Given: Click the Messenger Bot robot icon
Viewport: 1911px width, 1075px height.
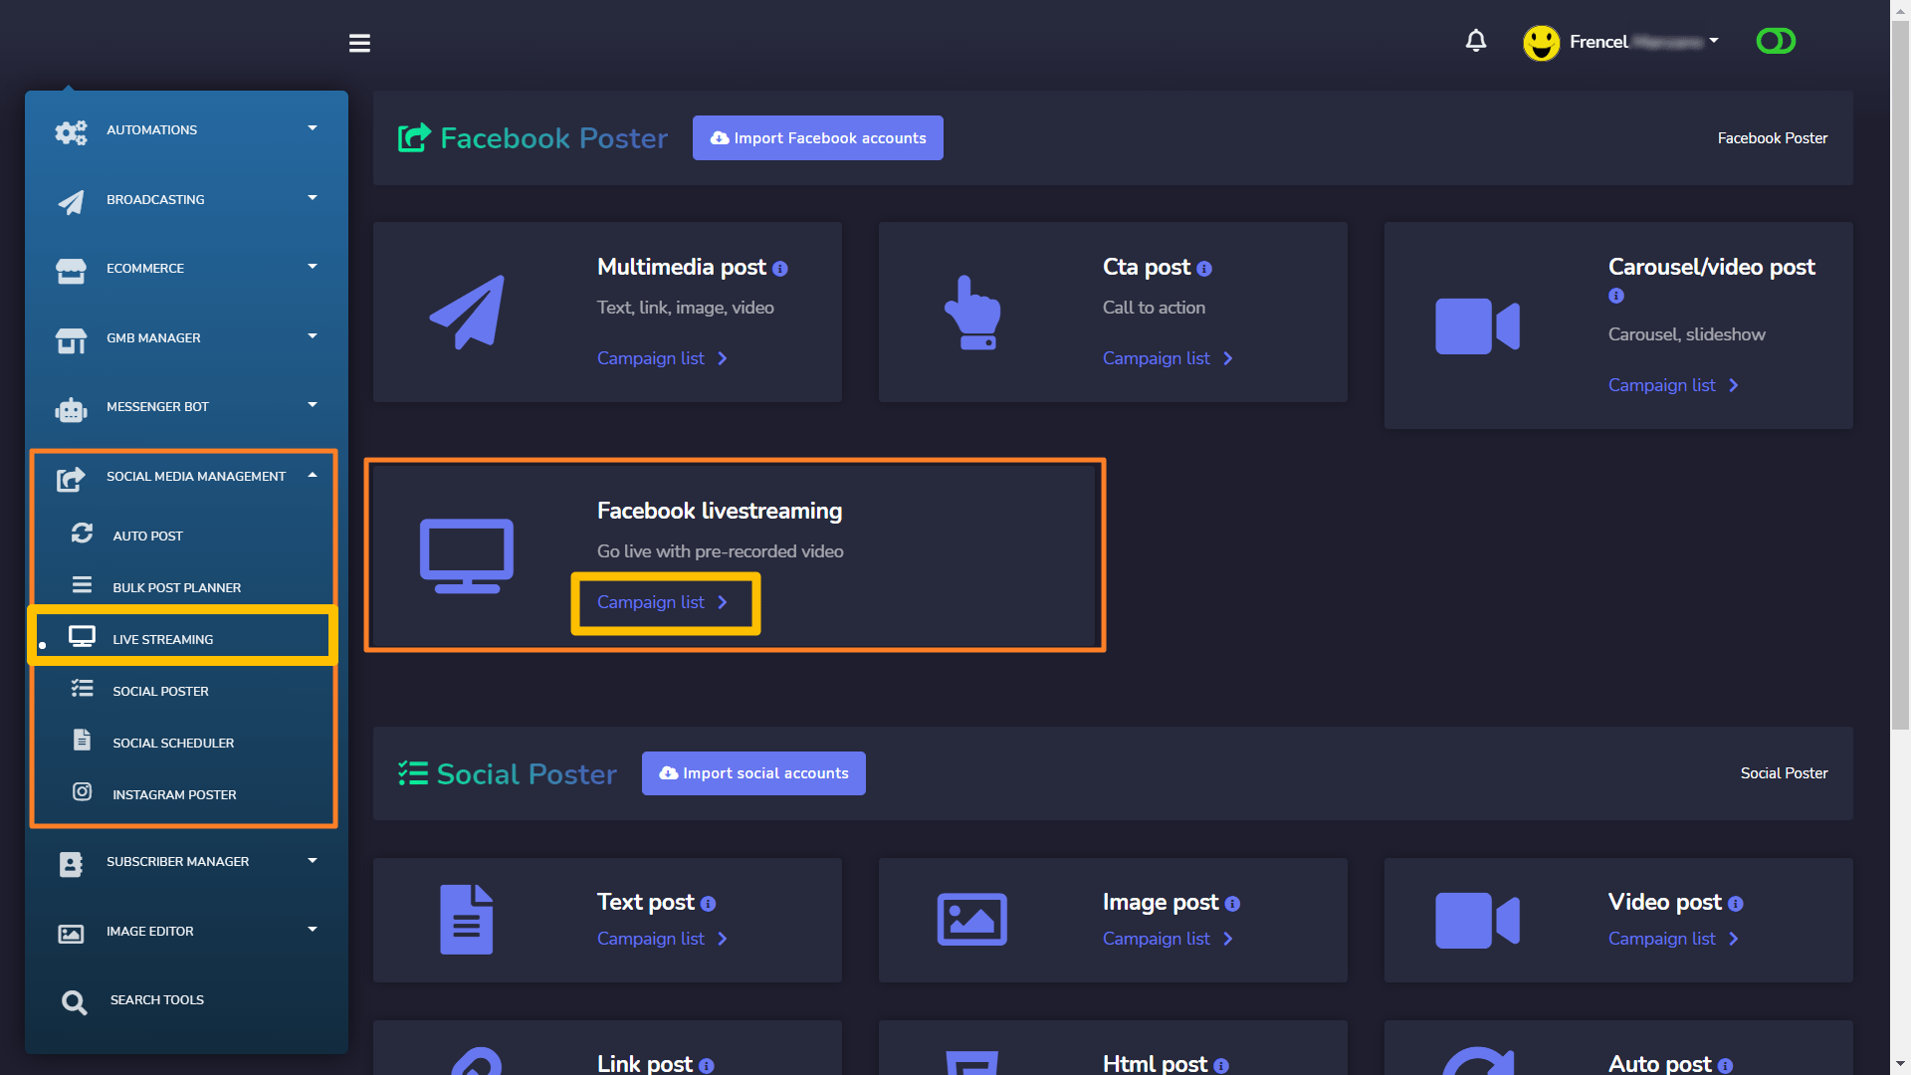Looking at the screenshot, I should 71,408.
